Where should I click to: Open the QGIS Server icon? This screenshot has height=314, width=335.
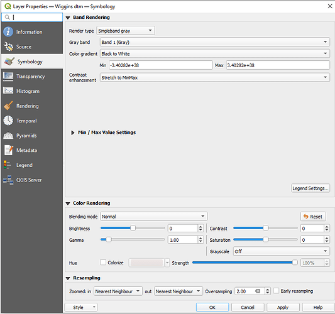coord(8,180)
